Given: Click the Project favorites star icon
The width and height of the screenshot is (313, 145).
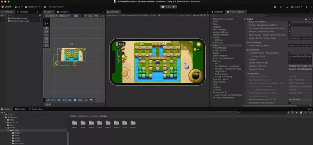Looking at the screenshot, I should click(305, 113).
